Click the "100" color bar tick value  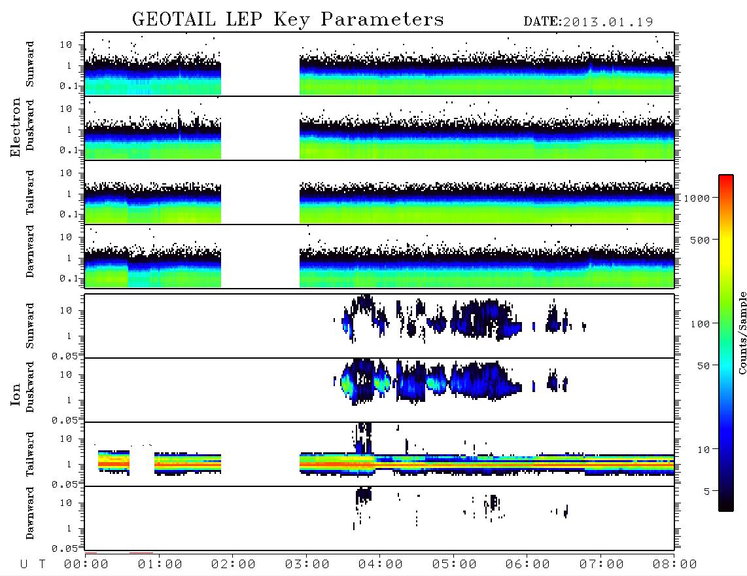700,324
